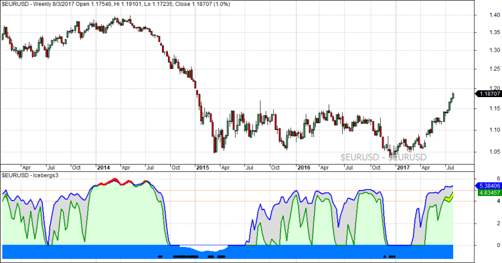Viewport: 502px width, 263px height.
Task: Click the blue indicator value 5.38406
Action: click(x=489, y=185)
